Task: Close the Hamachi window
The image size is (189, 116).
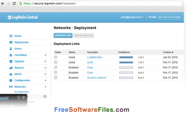Action: (x=24, y=98)
